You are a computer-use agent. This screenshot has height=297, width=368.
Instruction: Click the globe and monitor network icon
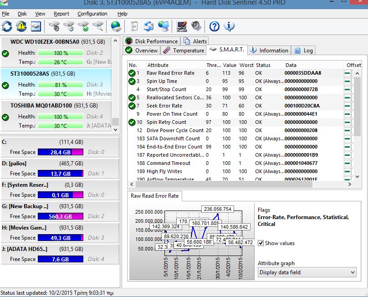coord(164,26)
